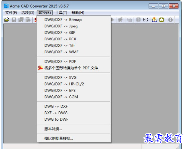
Task: Click the grid pattern toolbar icon left of BG
Action: pyautogui.click(x=138, y=19)
